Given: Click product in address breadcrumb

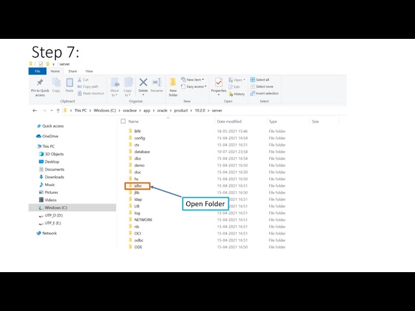Looking at the screenshot, I should 181,111.
